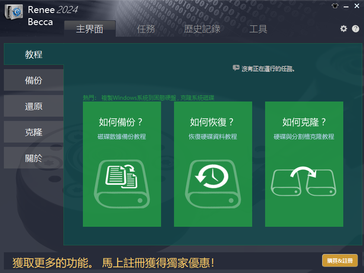The height and width of the screenshot is (273, 364).
Task: Open the 如何恢復？ tutorial card title
Action: (212, 122)
